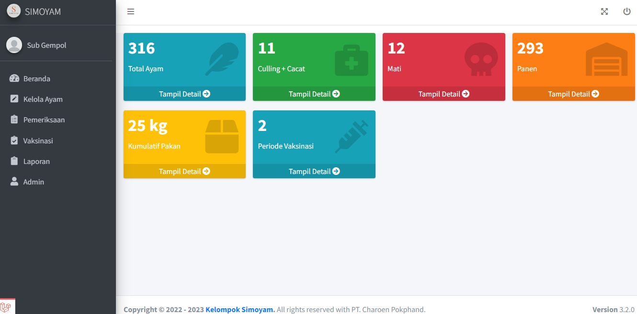The image size is (637, 314).
Task: Open Laporan using the report icon
Action: click(14, 161)
